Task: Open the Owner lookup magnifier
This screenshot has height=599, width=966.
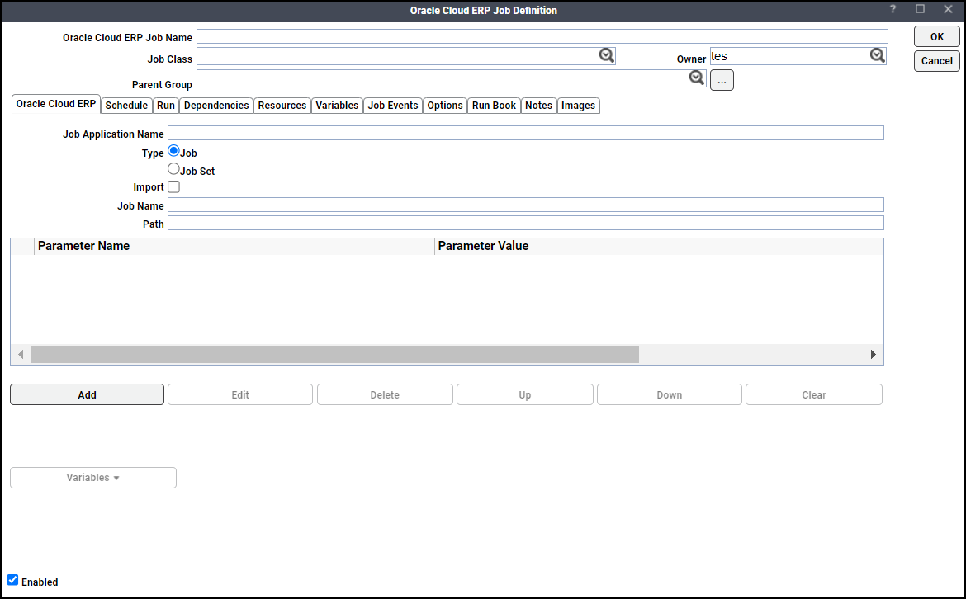Action: tap(878, 56)
